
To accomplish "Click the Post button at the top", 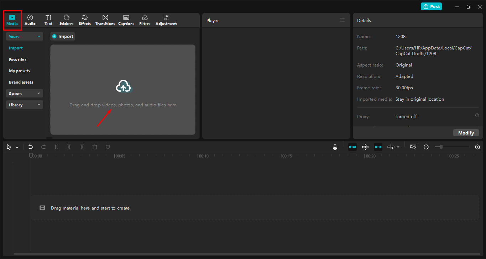I will point(431,6).
